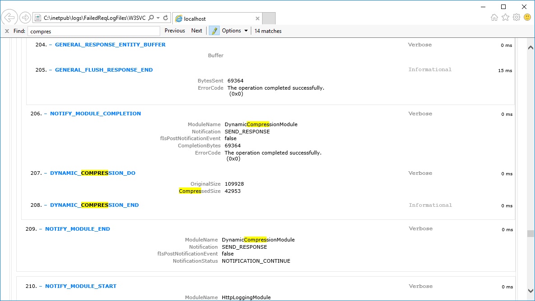Refresh the current page
The image size is (535, 301).
tap(166, 18)
